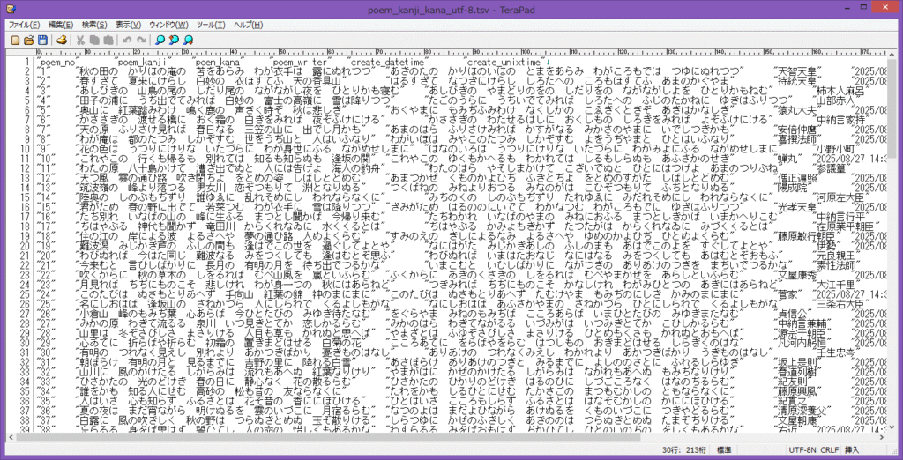Image resolution: width=903 pixels, height=460 pixels.
Task: Open the ファイル(F) menu
Action: (x=25, y=25)
